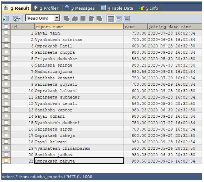This screenshot has width=204, height=182.
Task: Click the save changes icon
Action: tap(83, 18)
